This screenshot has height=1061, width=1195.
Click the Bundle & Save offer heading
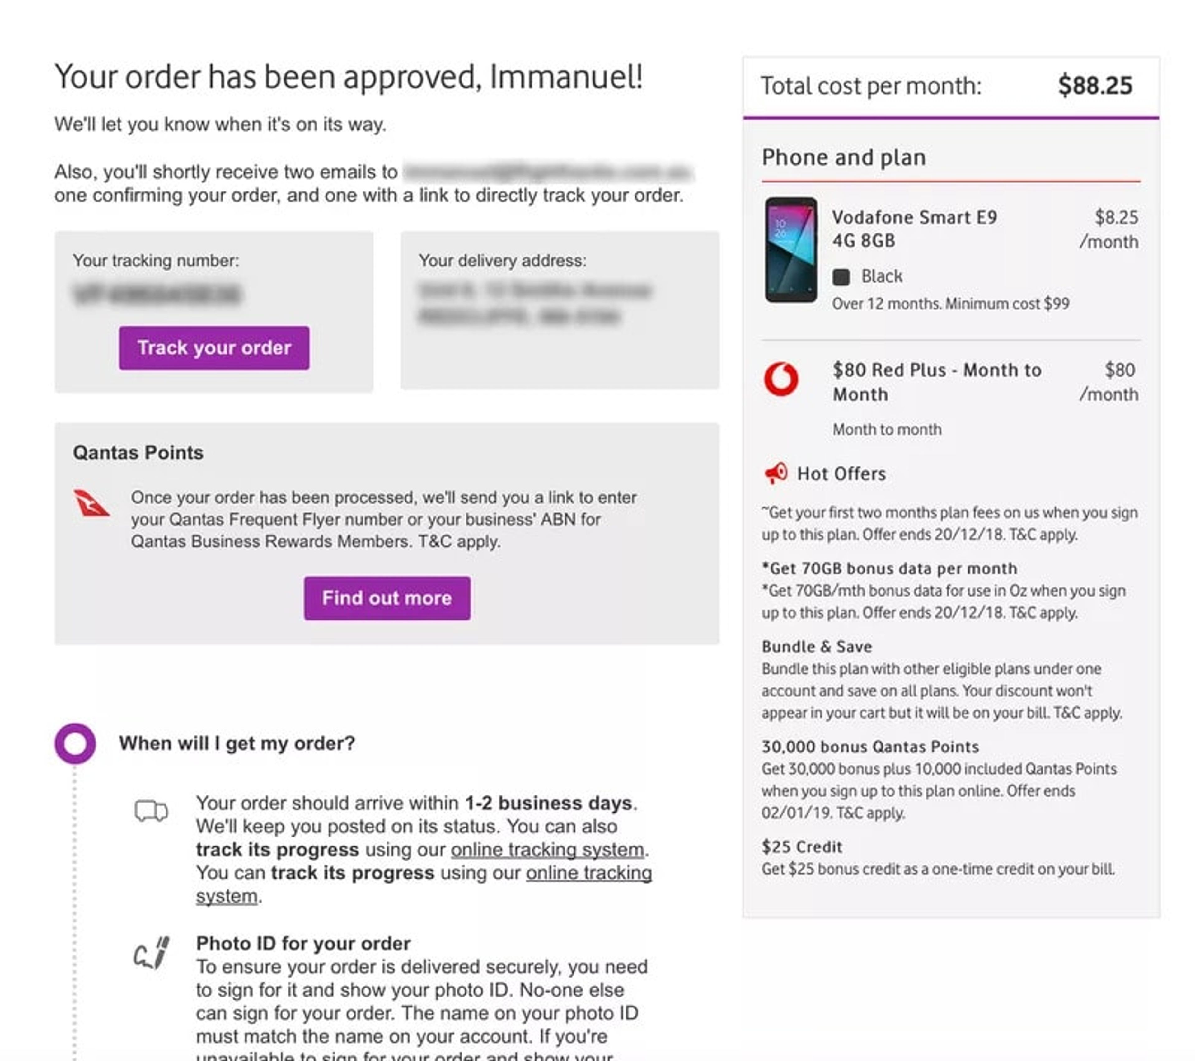pyautogui.click(x=816, y=647)
